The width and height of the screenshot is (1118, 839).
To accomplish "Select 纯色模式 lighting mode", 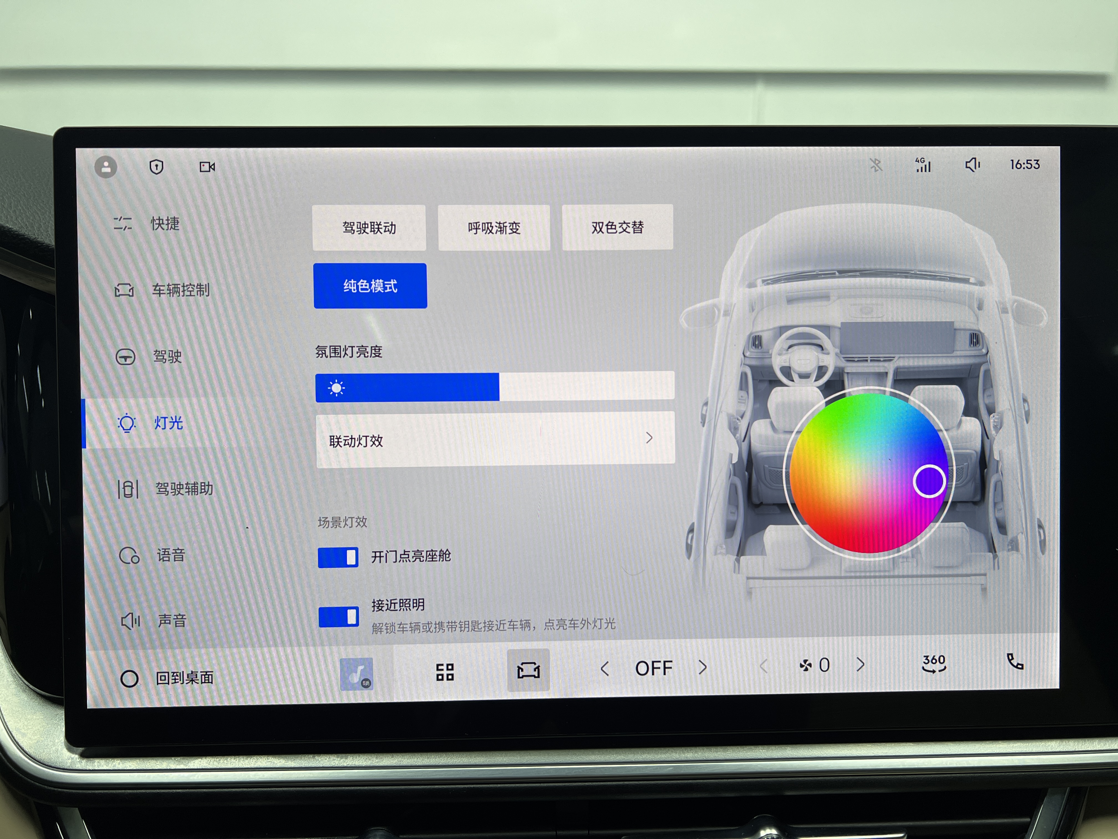I will click(370, 286).
